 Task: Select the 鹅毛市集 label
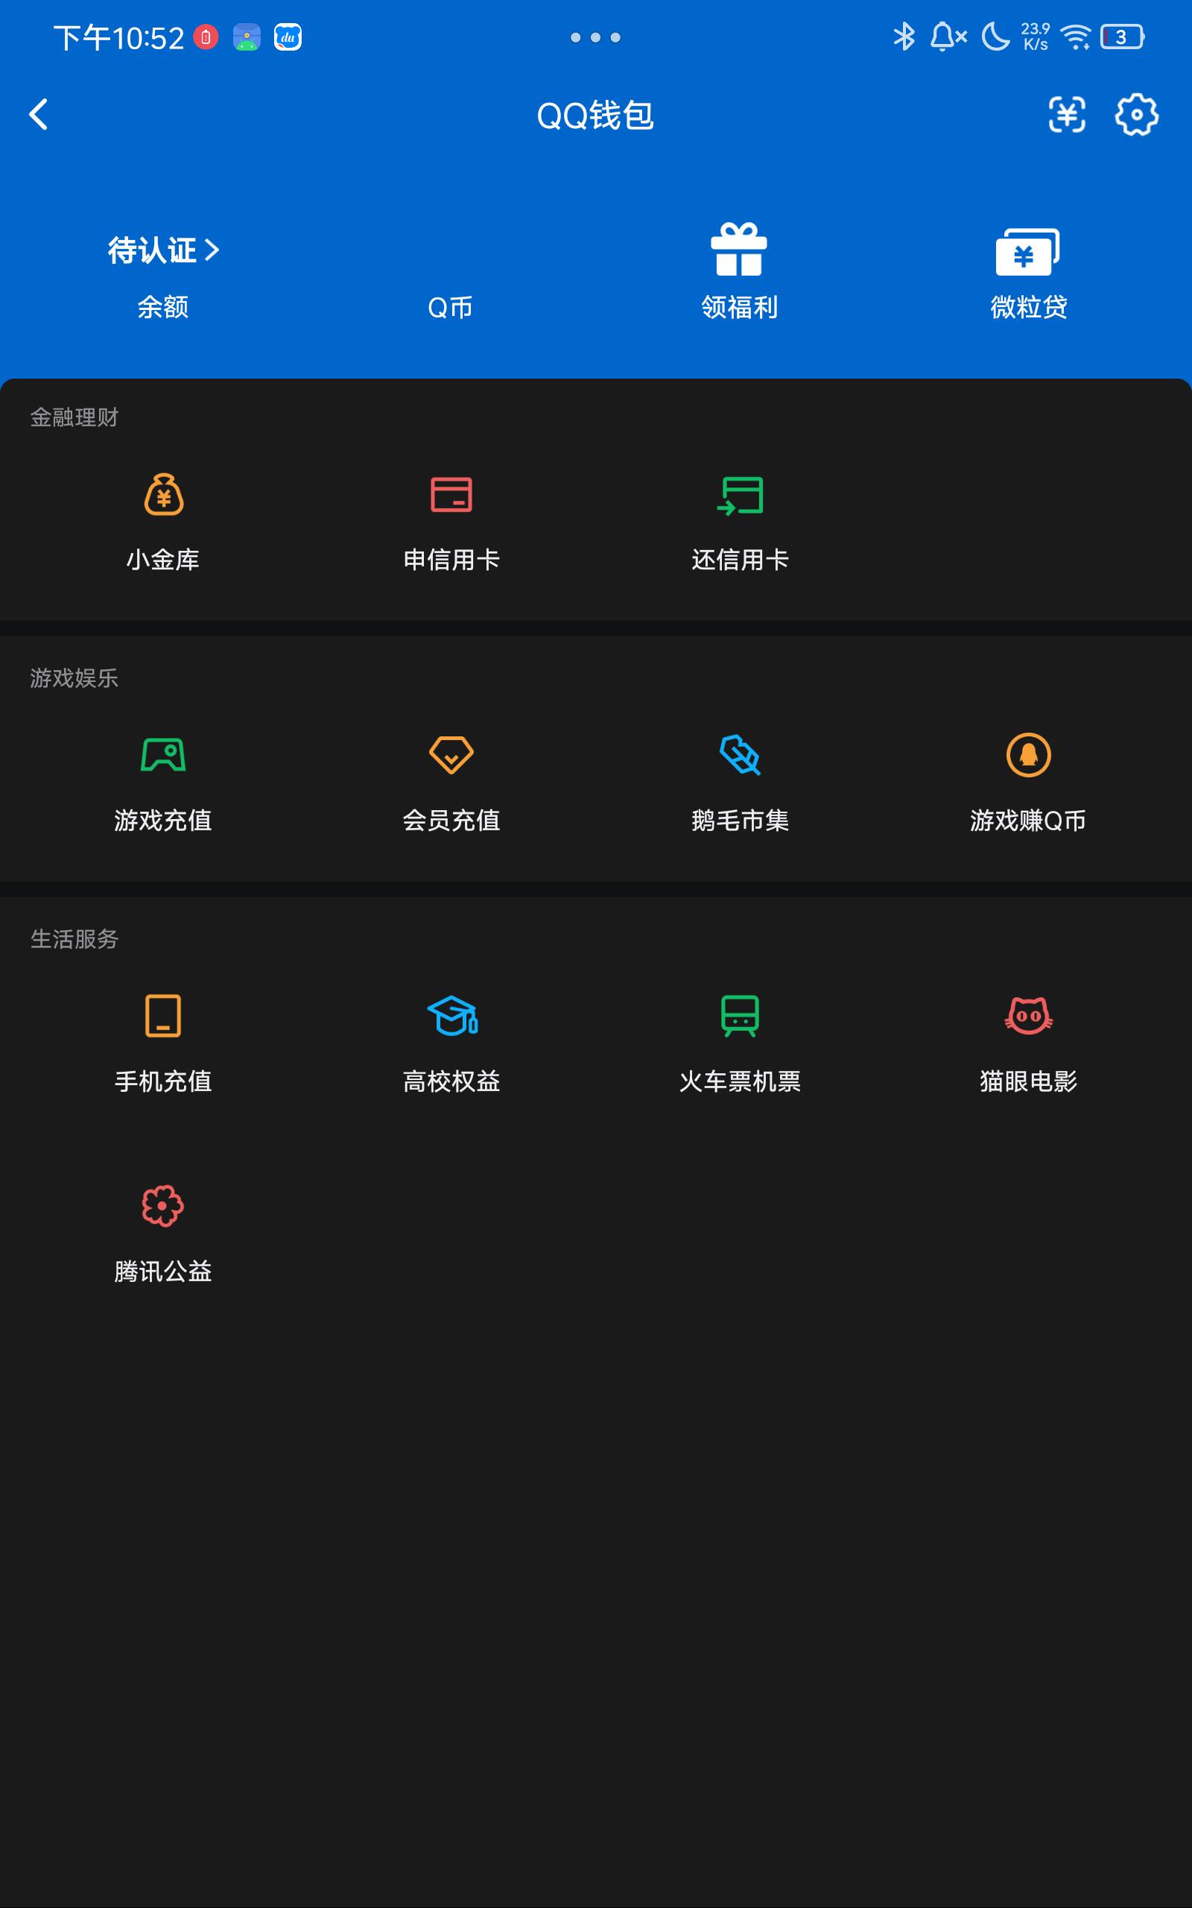click(740, 821)
